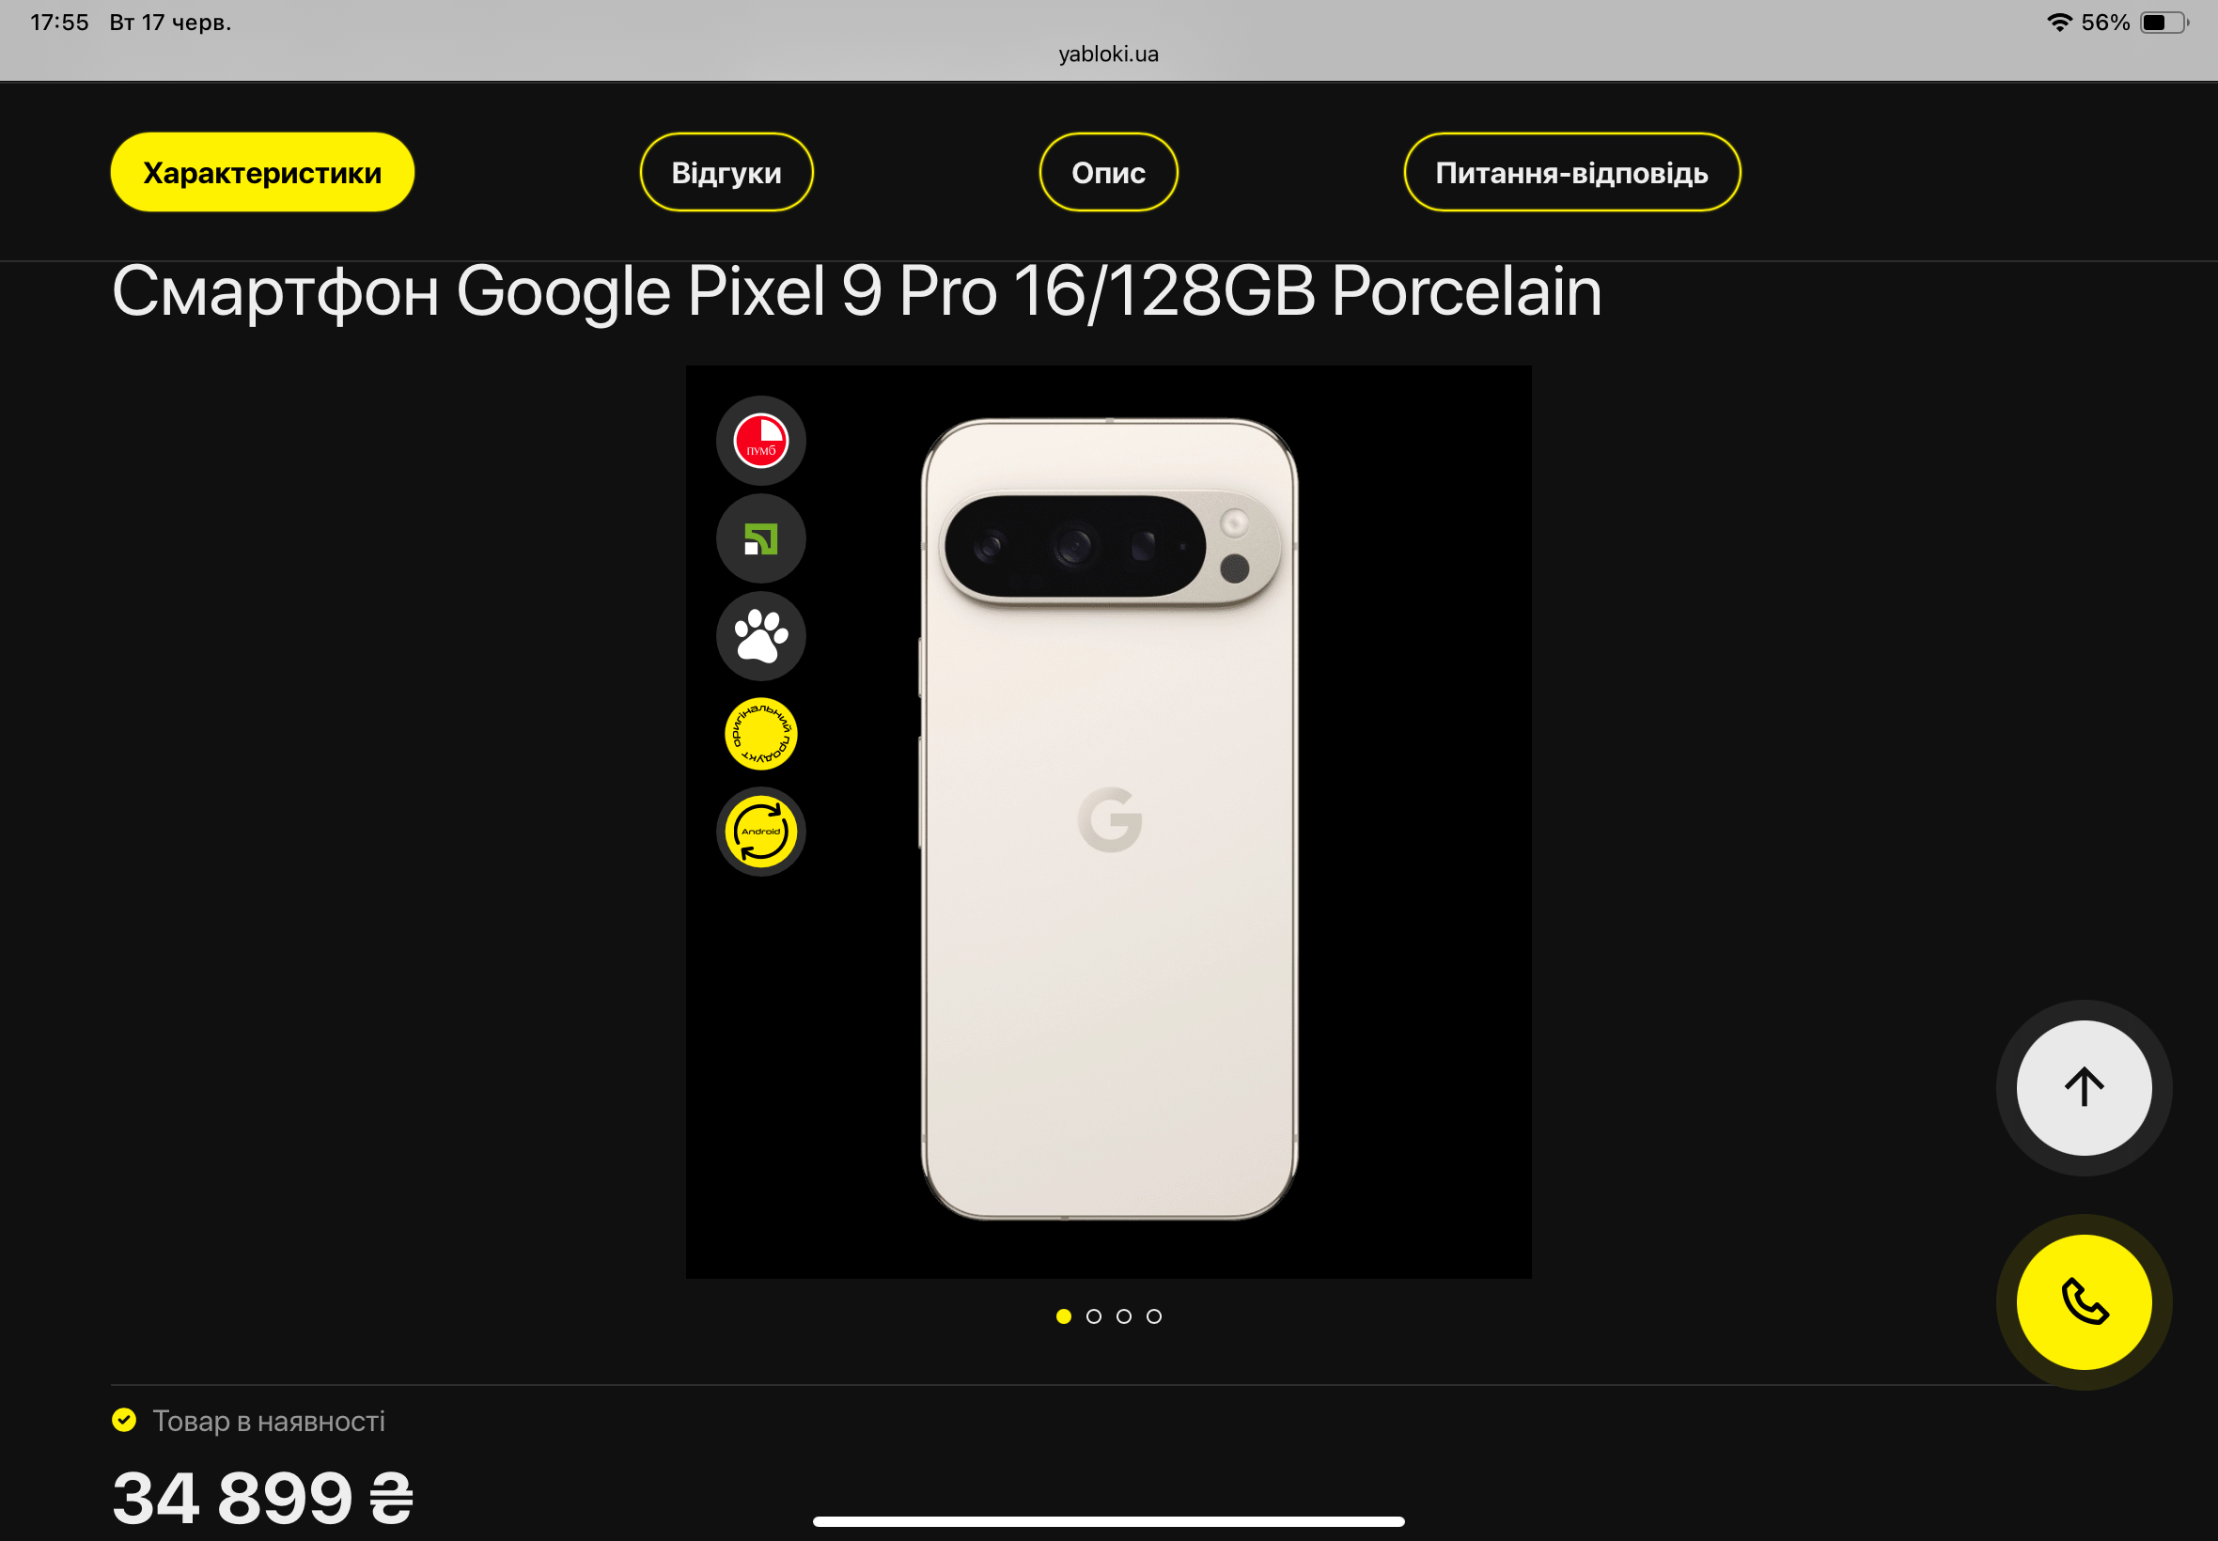Tap the PUMB bank installment badge

[761, 441]
